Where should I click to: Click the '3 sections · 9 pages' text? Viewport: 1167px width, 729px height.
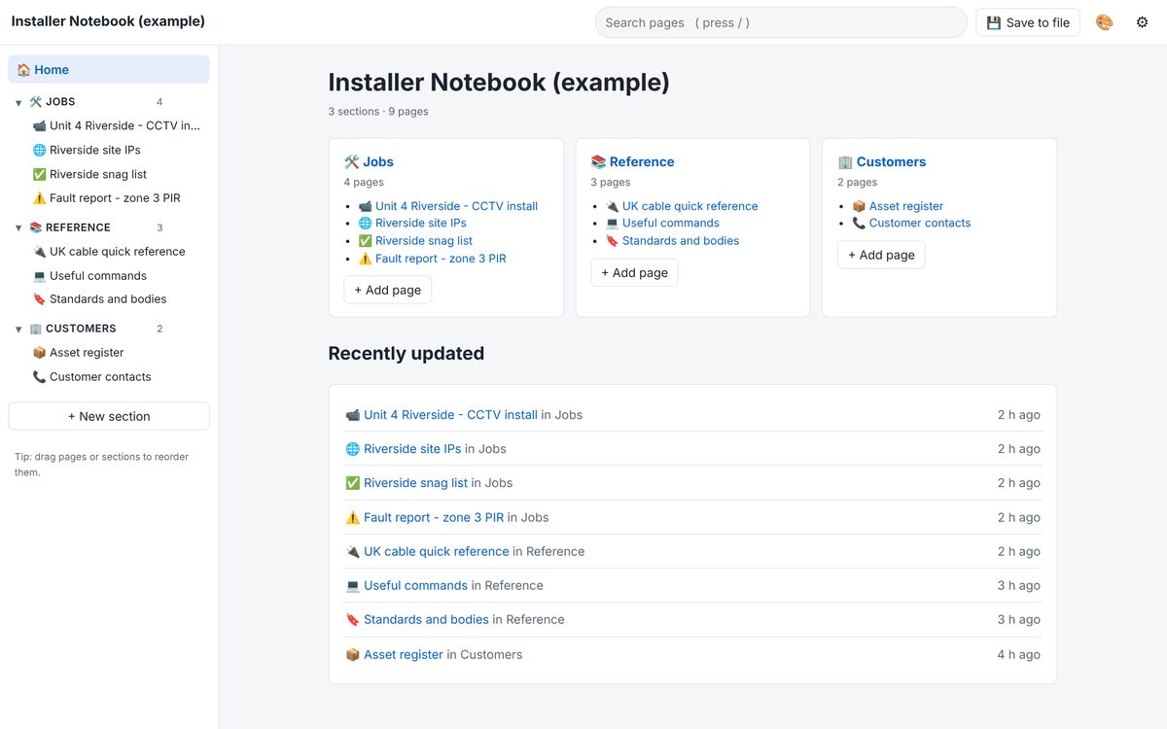coord(378,112)
